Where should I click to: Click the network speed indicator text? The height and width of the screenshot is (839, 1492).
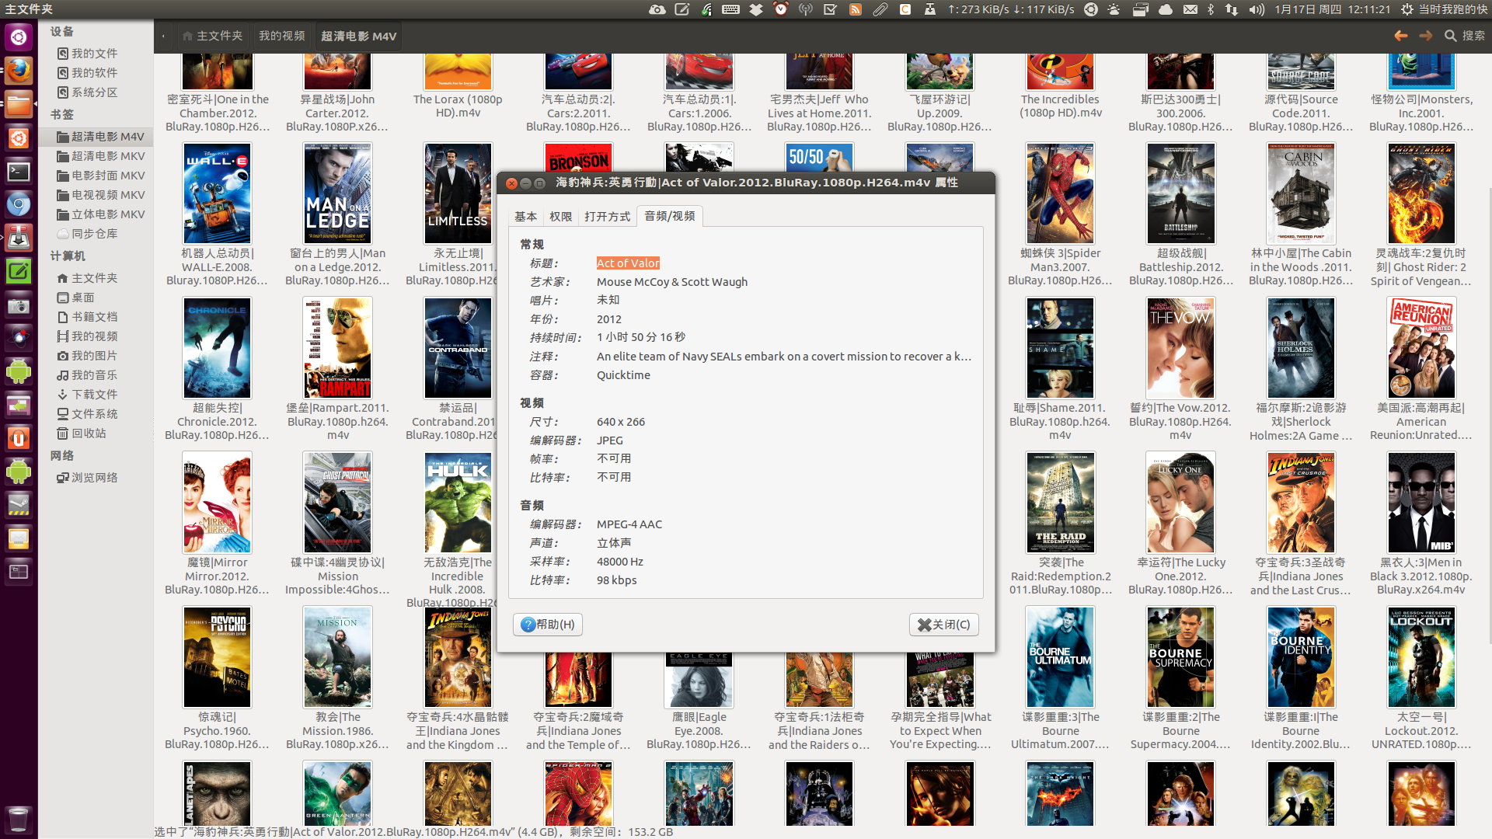pyautogui.click(x=1011, y=9)
